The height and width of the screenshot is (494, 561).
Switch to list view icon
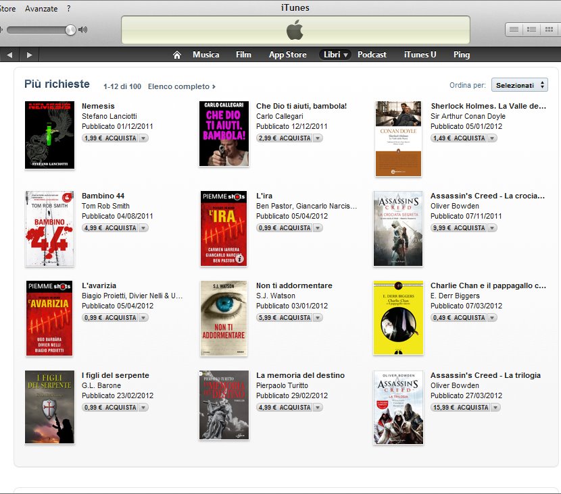(x=514, y=30)
